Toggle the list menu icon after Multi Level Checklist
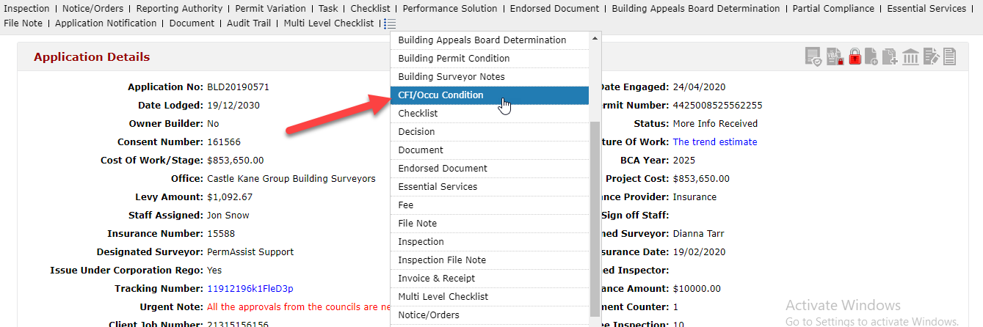983x327 pixels. coord(390,23)
